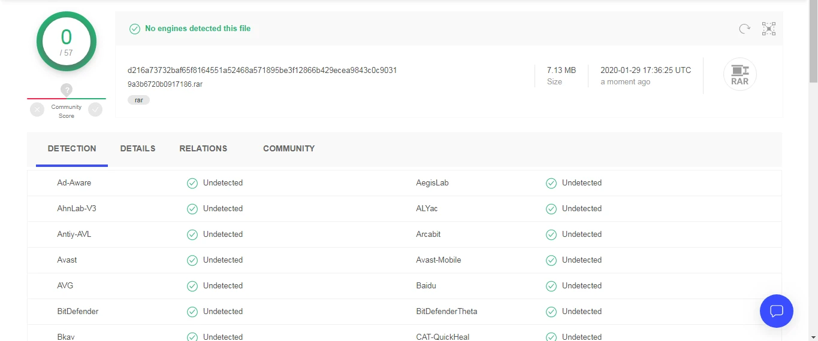Click the Avast-Mobile engine row name
This screenshot has width=818, height=341.
(x=439, y=260)
